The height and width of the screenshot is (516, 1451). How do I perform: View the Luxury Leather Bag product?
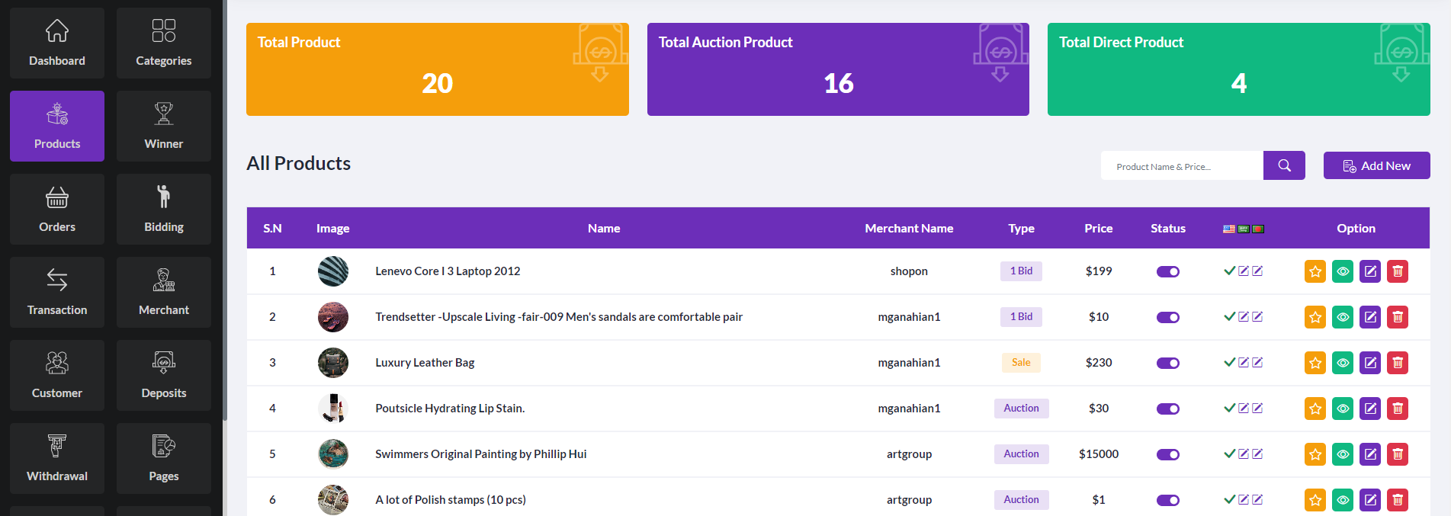(x=1343, y=363)
